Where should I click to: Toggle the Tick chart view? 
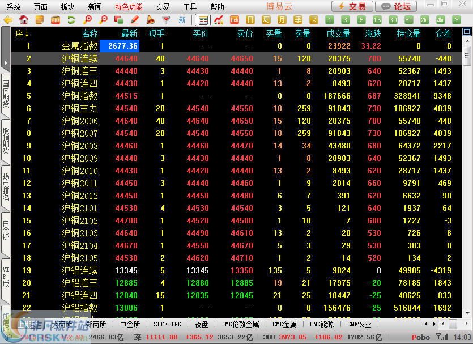[x=235, y=20]
